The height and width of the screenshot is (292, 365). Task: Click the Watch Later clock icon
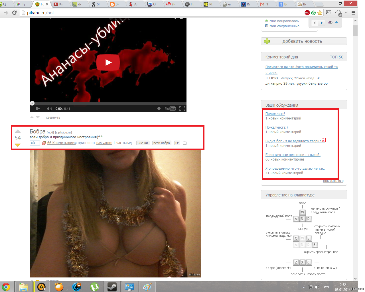point(159,109)
